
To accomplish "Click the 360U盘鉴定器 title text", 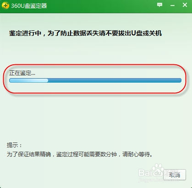I will [x=29, y=6].
